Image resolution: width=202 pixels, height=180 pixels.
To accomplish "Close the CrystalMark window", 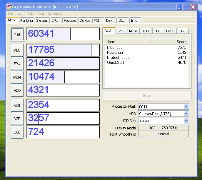I will coord(193,7).
